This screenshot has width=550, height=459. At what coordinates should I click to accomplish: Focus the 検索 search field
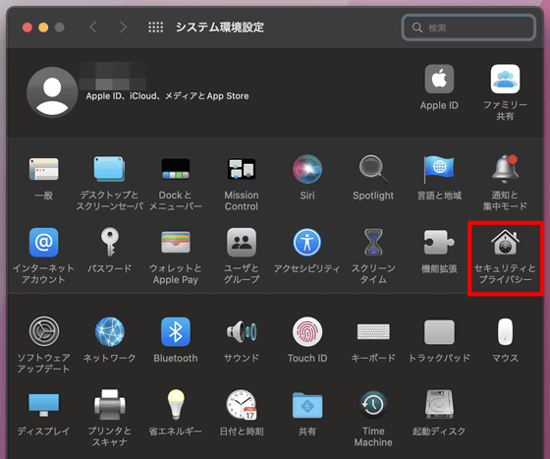point(468,28)
